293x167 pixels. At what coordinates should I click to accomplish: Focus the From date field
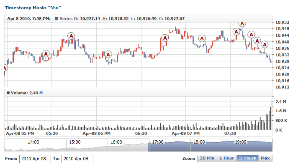[35, 159]
